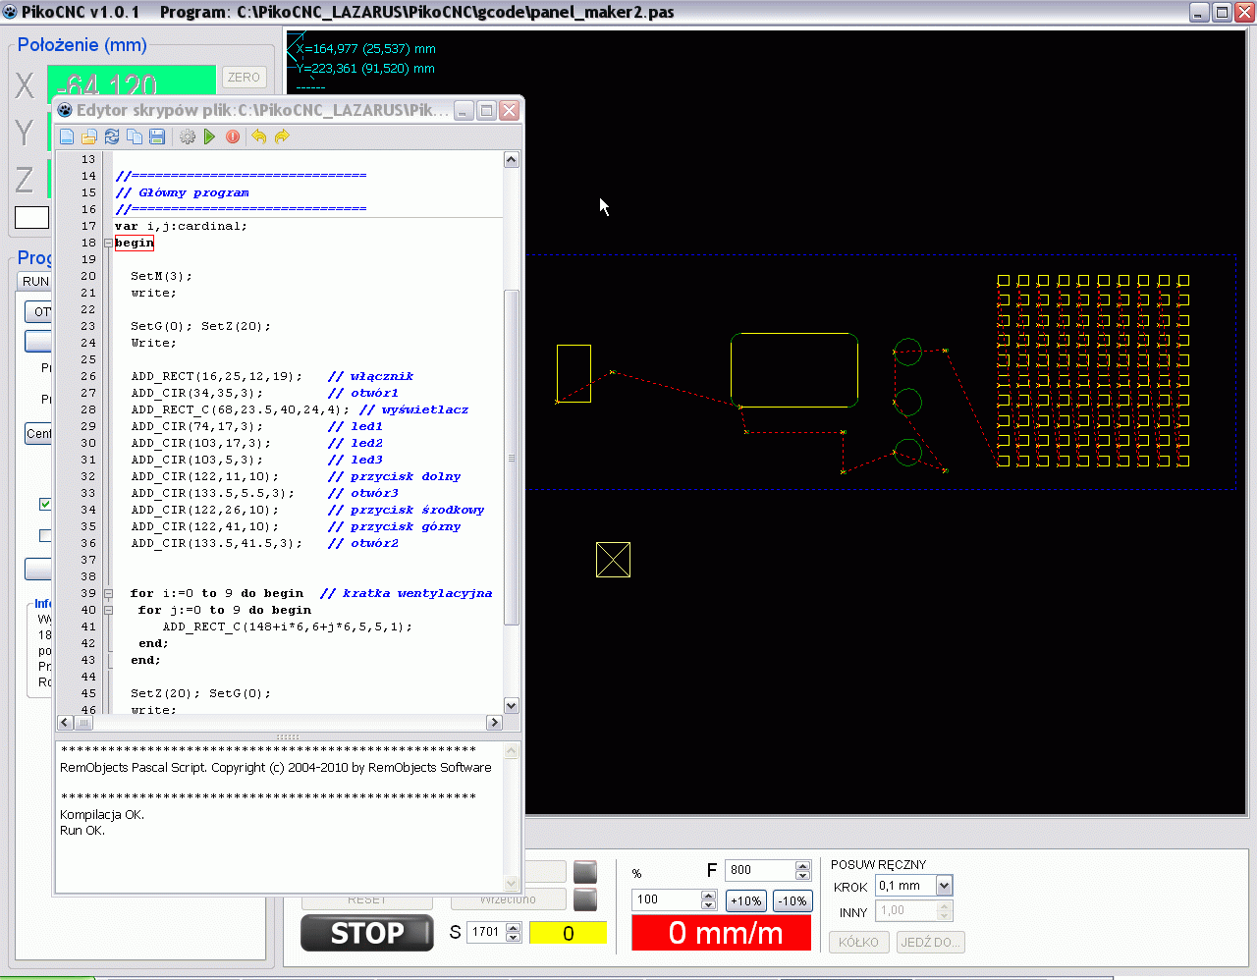The height and width of the screenshot is (980, 1257).
Task: Click the line 'var i,j:cardinal;'
Action: [181, 226]
